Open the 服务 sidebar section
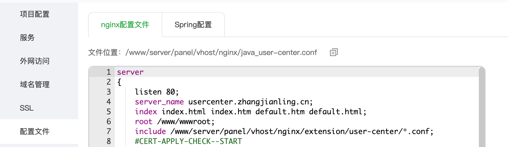 click(27, 38)
